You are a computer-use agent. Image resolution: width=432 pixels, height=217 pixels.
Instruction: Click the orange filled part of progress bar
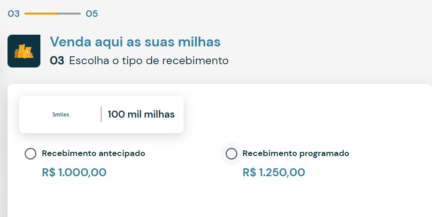41,14
